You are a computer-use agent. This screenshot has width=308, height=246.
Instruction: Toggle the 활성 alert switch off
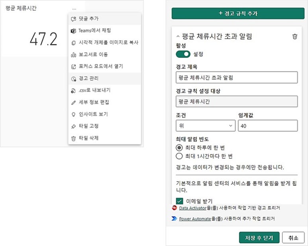coord(183,54)
